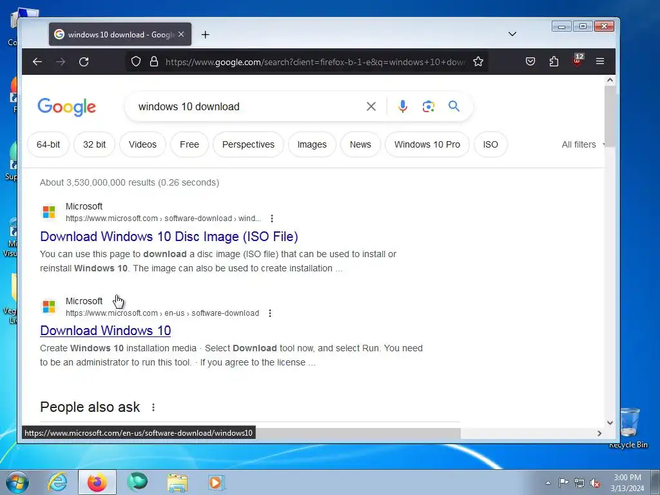Clear the search box with the X icon
This screenshot has width=660, height=495.
[x=371, y=106]
